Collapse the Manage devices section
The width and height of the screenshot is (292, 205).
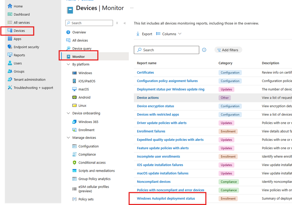68,138
